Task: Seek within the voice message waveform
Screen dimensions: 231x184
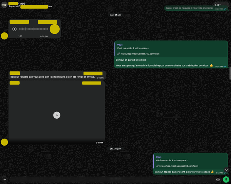Action: [33, 29]
